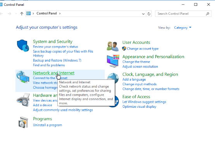
Task: Open Clock, Language, and Region heading
Action: [x=150, y=74]
